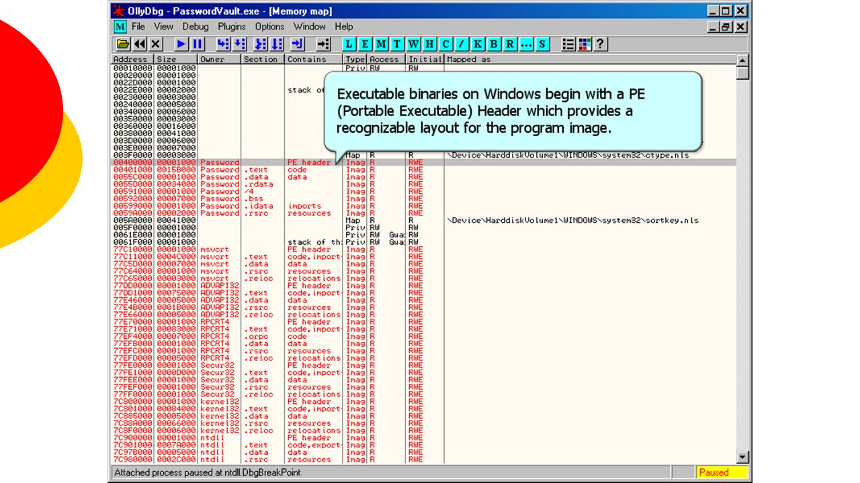Click the Trace into toolbar icon
The image size is (860, 483).
262,44
